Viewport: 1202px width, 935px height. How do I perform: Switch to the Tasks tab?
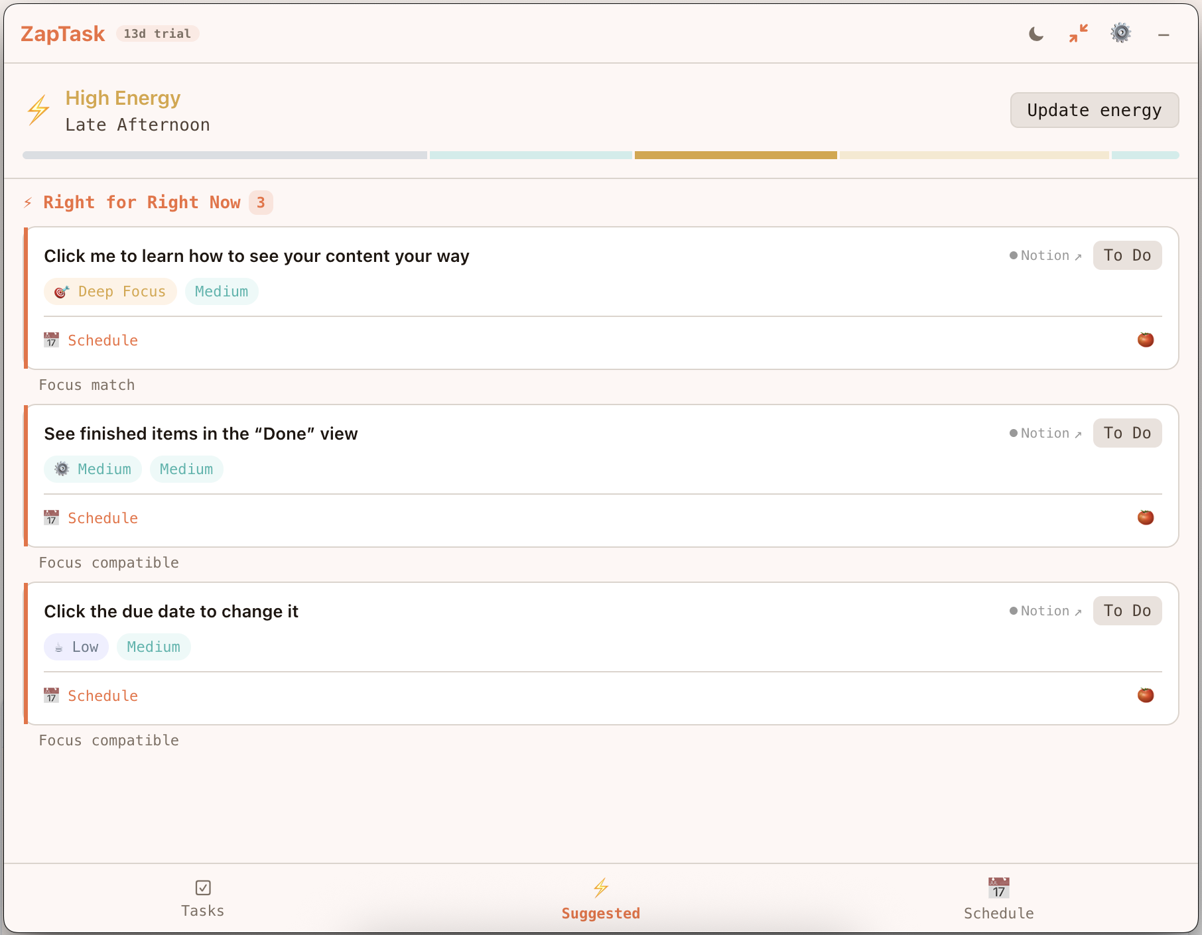tap(203, 899)
